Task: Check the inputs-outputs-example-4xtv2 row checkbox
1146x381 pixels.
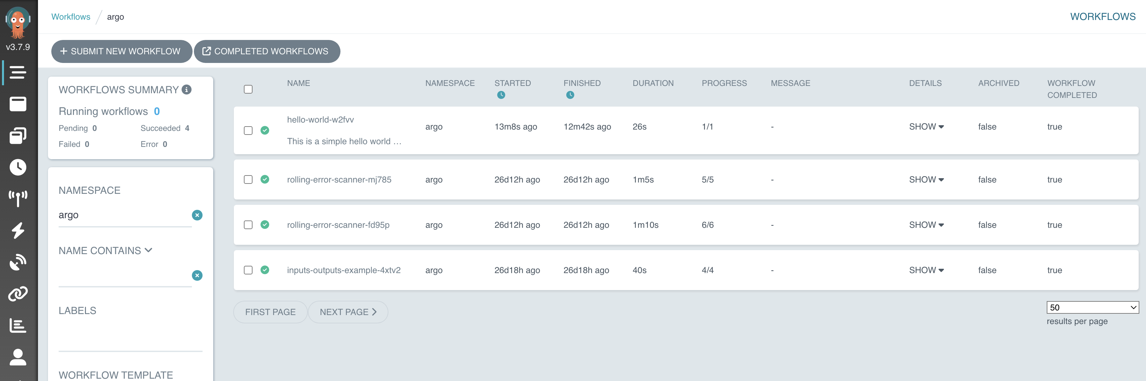Action: 248,270
